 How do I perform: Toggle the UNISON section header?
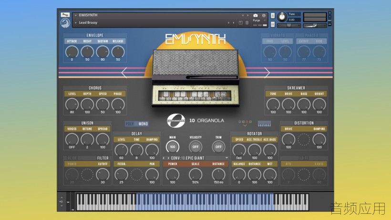tap(87, 123)
